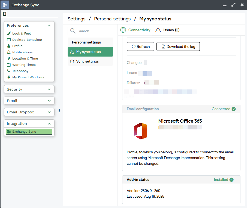The image size is (247, 208).
Task: Minimize the Exchange Sync window
Action: click(x=225, y=5)
